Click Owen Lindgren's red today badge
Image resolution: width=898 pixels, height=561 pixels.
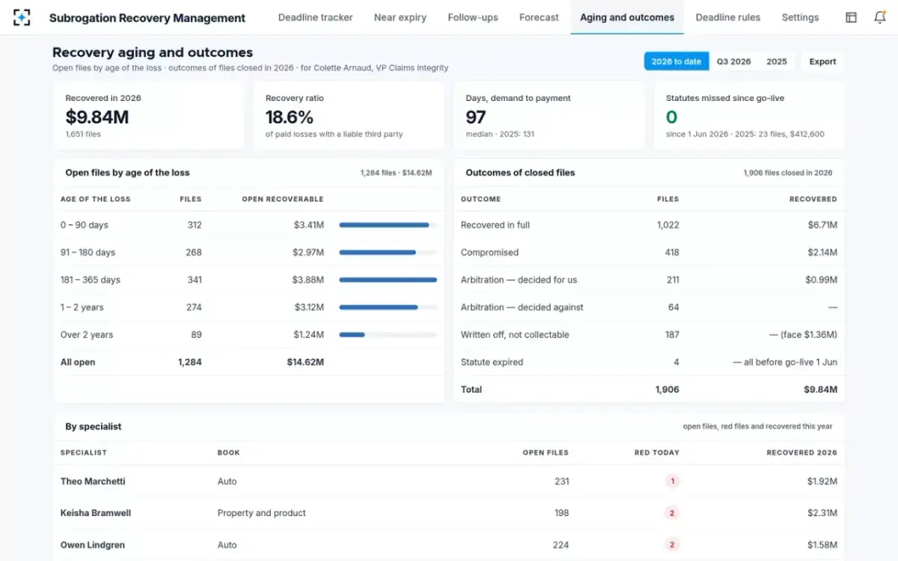tap(672, 545)
